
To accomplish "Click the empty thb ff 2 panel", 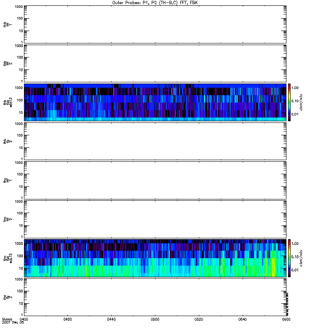I will [155, 63].
